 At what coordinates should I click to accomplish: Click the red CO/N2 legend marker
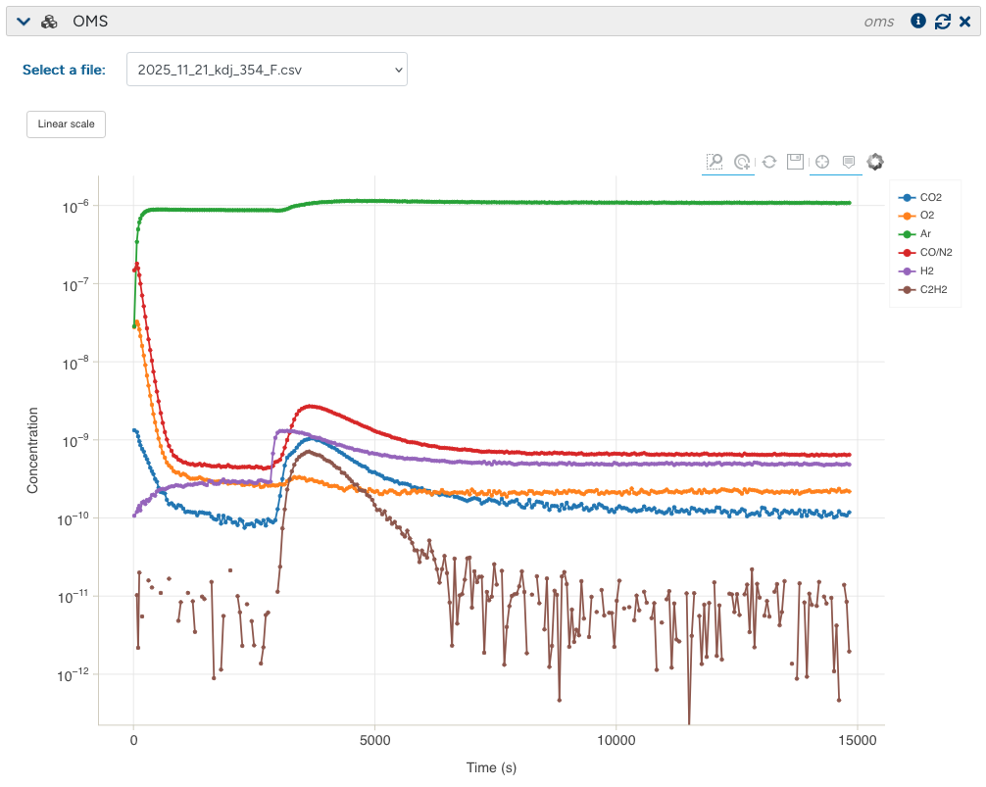907,253
